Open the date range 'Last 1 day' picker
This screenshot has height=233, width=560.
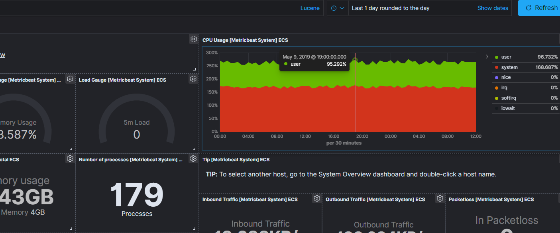(391, 8)
